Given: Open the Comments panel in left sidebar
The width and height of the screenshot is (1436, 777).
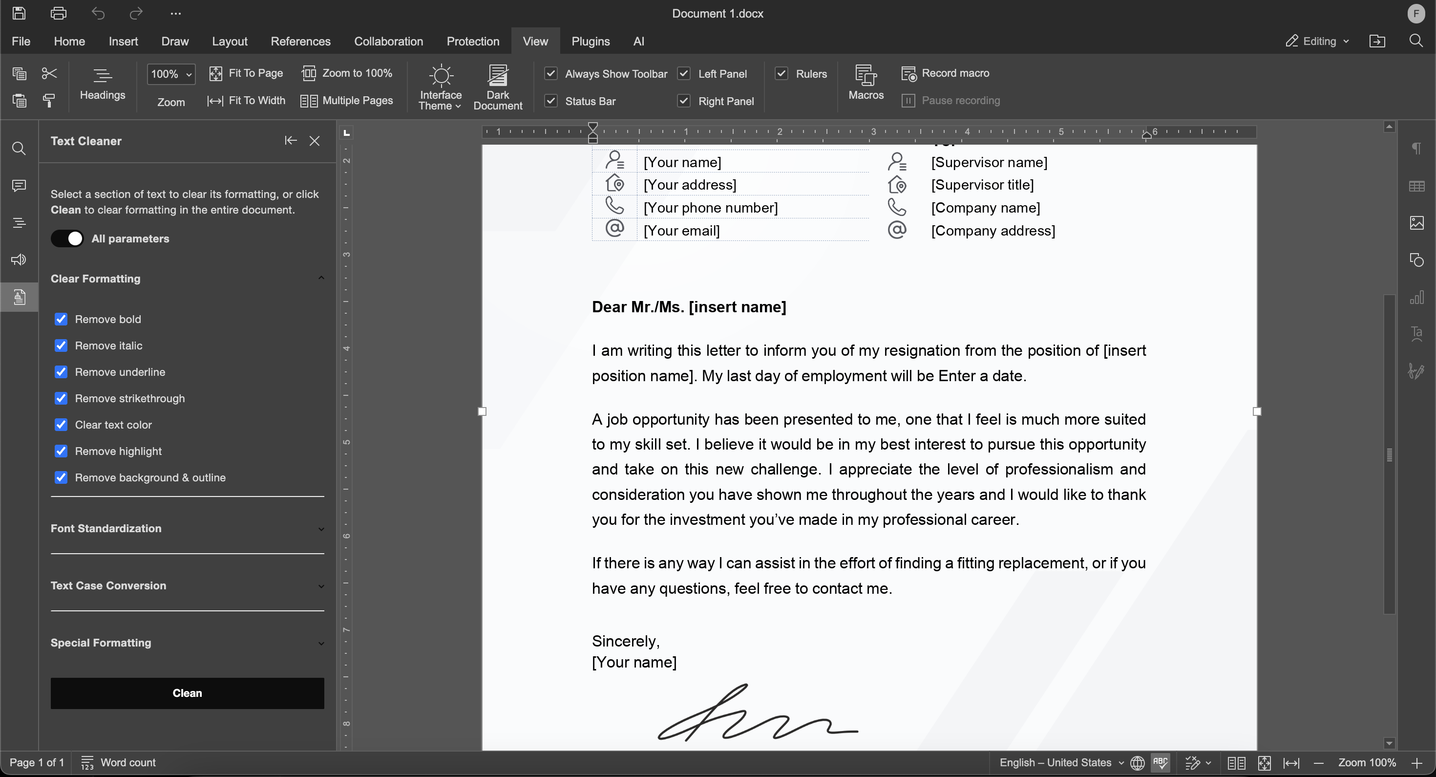Looking at the screenshot, I should point(19,186).
